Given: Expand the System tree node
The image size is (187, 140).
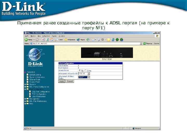Looking at the screenshot, I should 25,85.
